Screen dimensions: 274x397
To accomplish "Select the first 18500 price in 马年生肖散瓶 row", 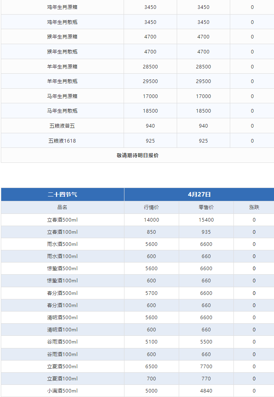I will (150, 111).
